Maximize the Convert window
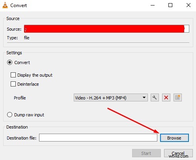The width and height of the screenshot is (196, 160). tap(170, 6)
